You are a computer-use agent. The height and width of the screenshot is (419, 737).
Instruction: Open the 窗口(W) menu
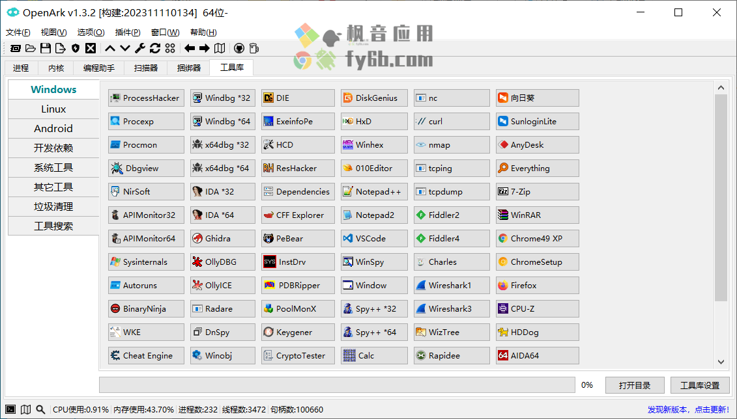point(165,33)
